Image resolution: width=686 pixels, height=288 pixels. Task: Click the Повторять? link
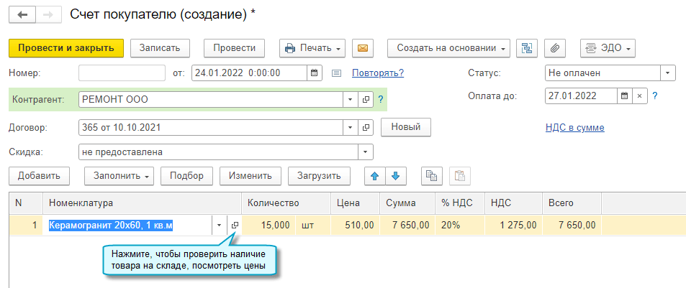377,73
